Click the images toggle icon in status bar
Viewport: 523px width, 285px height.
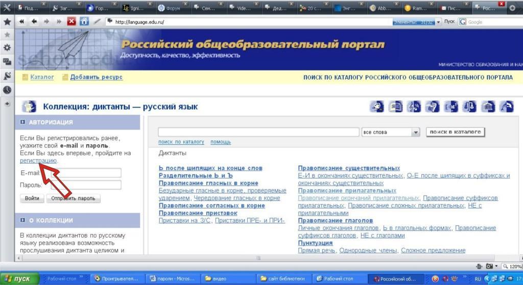(x=479, y=266)
